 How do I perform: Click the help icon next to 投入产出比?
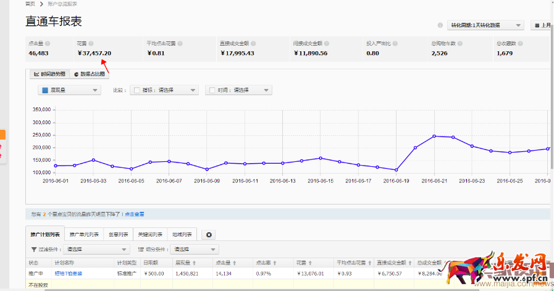(x=395, y=43)
